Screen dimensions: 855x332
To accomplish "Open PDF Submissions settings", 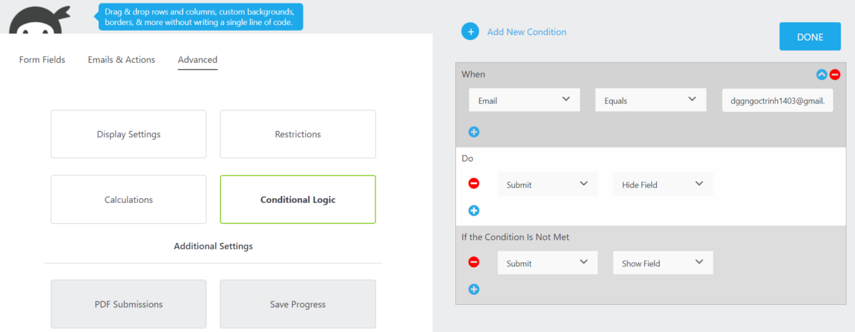I will [x=128, y=304].
